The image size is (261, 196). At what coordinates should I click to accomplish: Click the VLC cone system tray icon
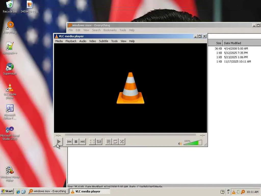234,192
